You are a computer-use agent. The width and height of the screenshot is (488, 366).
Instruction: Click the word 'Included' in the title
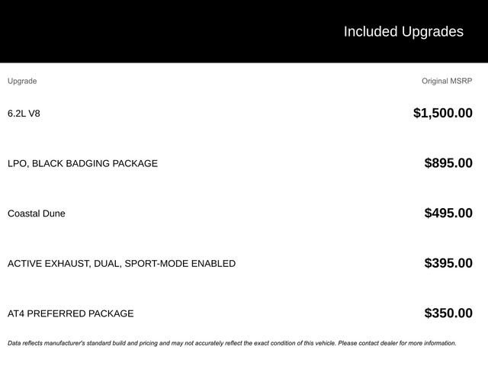pos(371,31)
